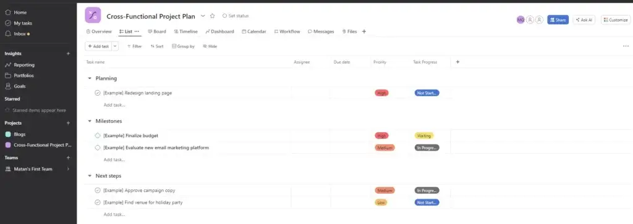The height and width of the screenshot is (224, 633).
Task: Collapse the Planning section
Action: coord(90,78)
